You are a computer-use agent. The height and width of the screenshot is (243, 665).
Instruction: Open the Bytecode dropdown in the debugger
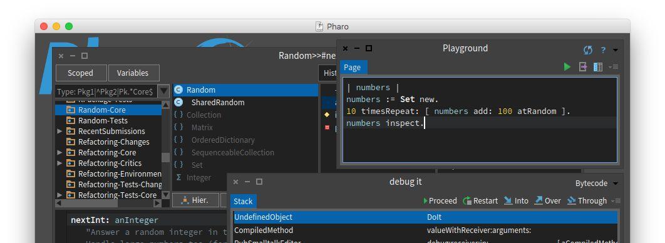tap(597, 184)
